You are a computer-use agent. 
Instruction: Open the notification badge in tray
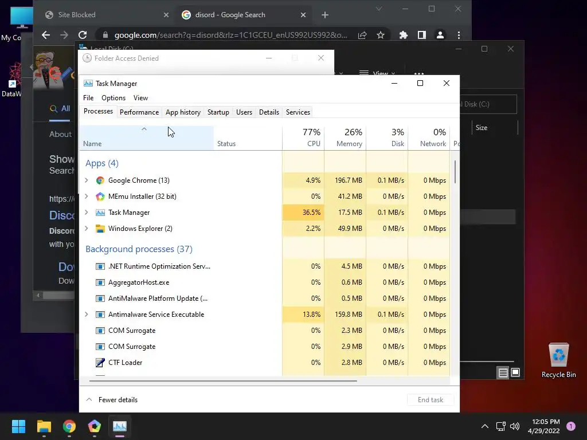click(571, 426)
